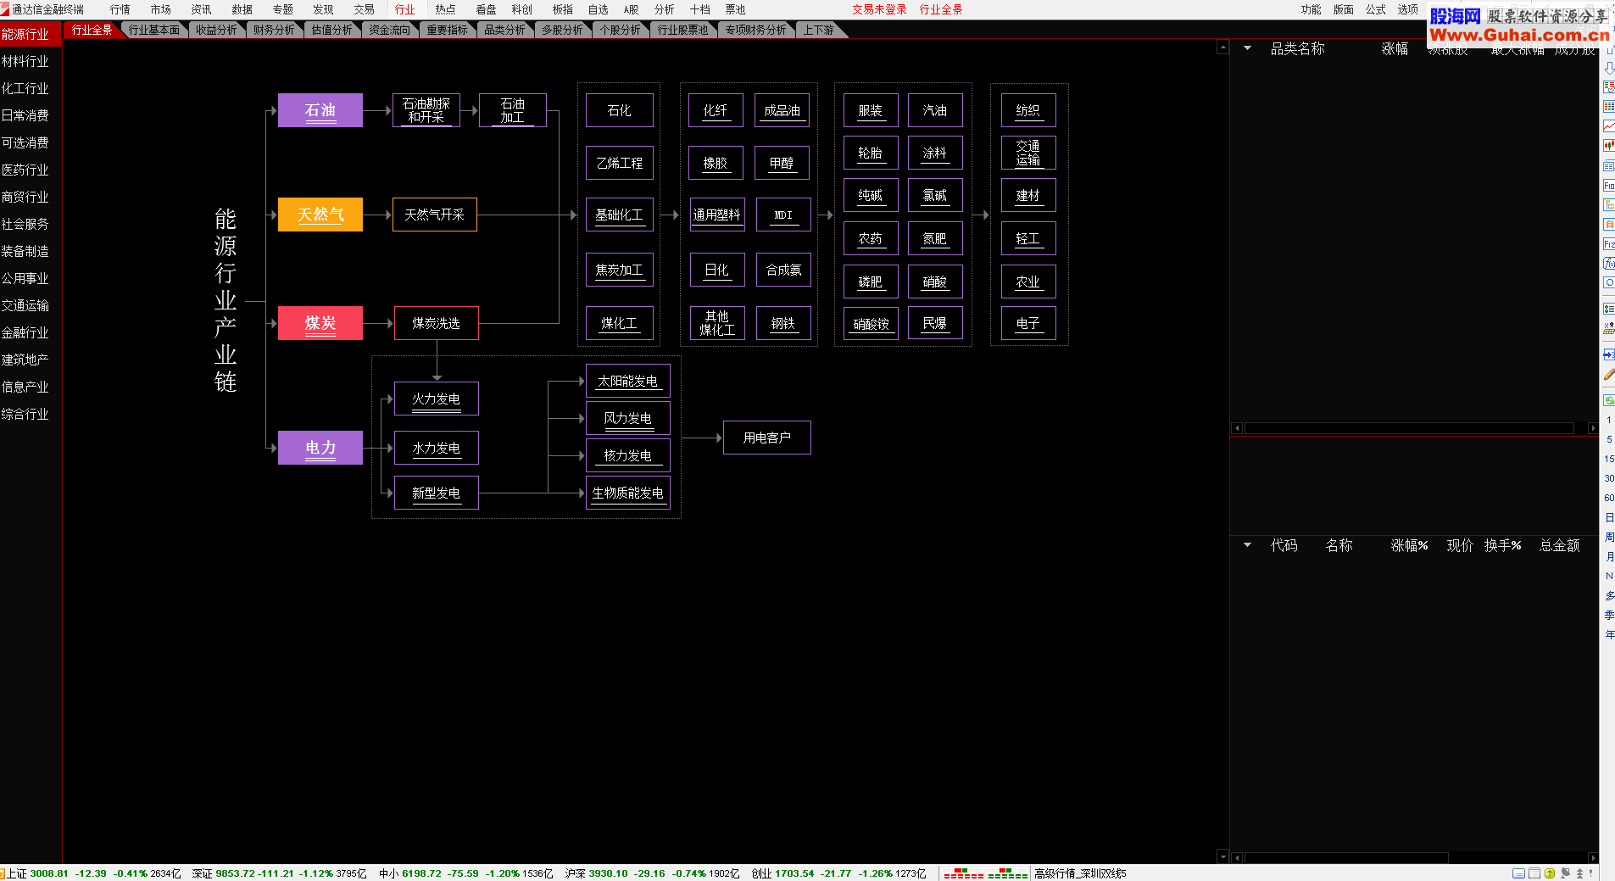
Task: Click the blue arrow export icon in right toolbar
Action: tap(1608, 354)
